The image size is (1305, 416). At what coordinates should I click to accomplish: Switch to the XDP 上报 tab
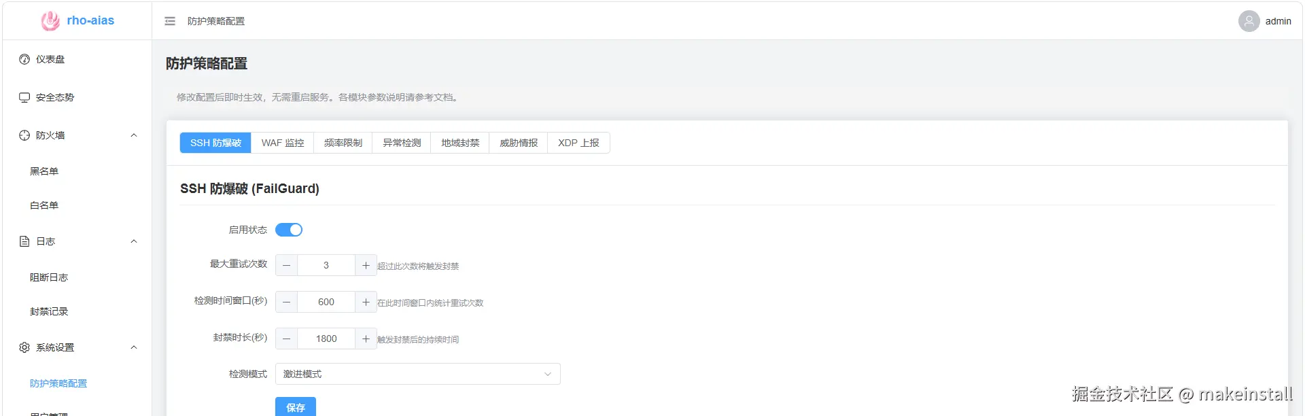(x=578, y=143)
